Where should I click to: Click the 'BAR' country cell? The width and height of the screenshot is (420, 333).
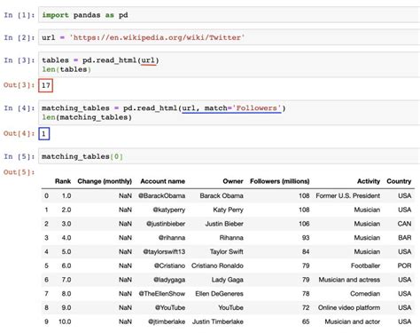tap(405, 238)
